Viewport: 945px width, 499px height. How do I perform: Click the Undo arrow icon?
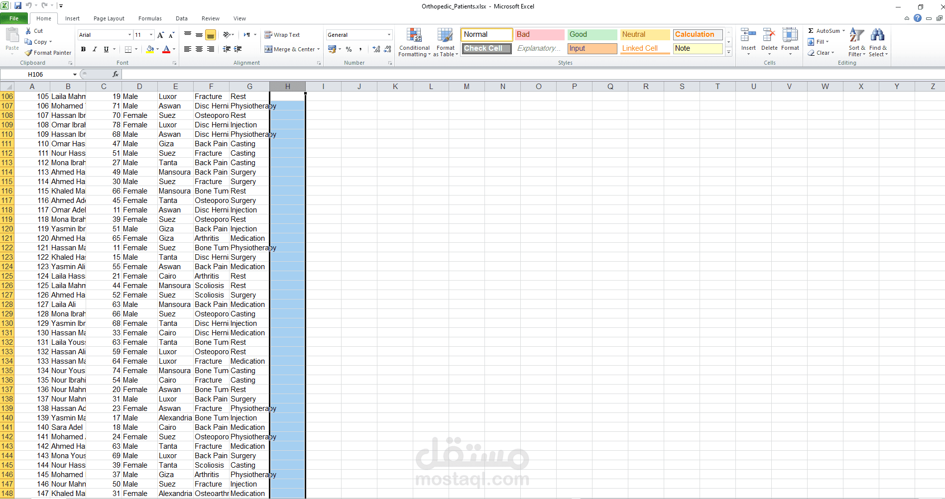click(x=28, y=5)
